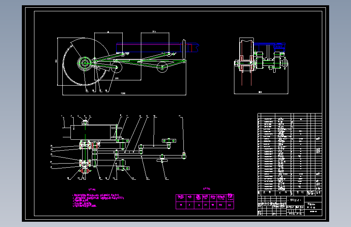Screen dimensions: 351x227
Task: Click the 1500 overall length dimension
Action: (123, 93)
